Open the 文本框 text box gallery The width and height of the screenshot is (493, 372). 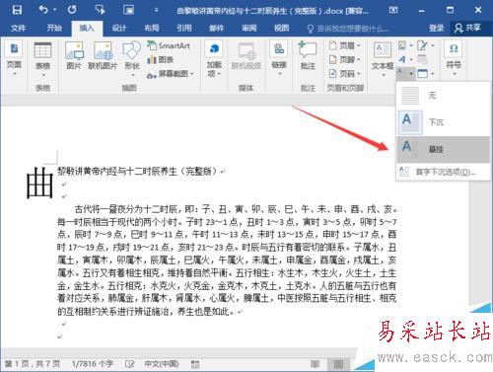tap(383, 60)
